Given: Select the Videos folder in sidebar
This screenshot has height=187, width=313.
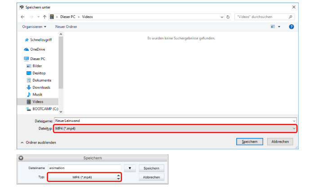Looking at the screenshot, I should pyautogui.click(x=38, y=102).
